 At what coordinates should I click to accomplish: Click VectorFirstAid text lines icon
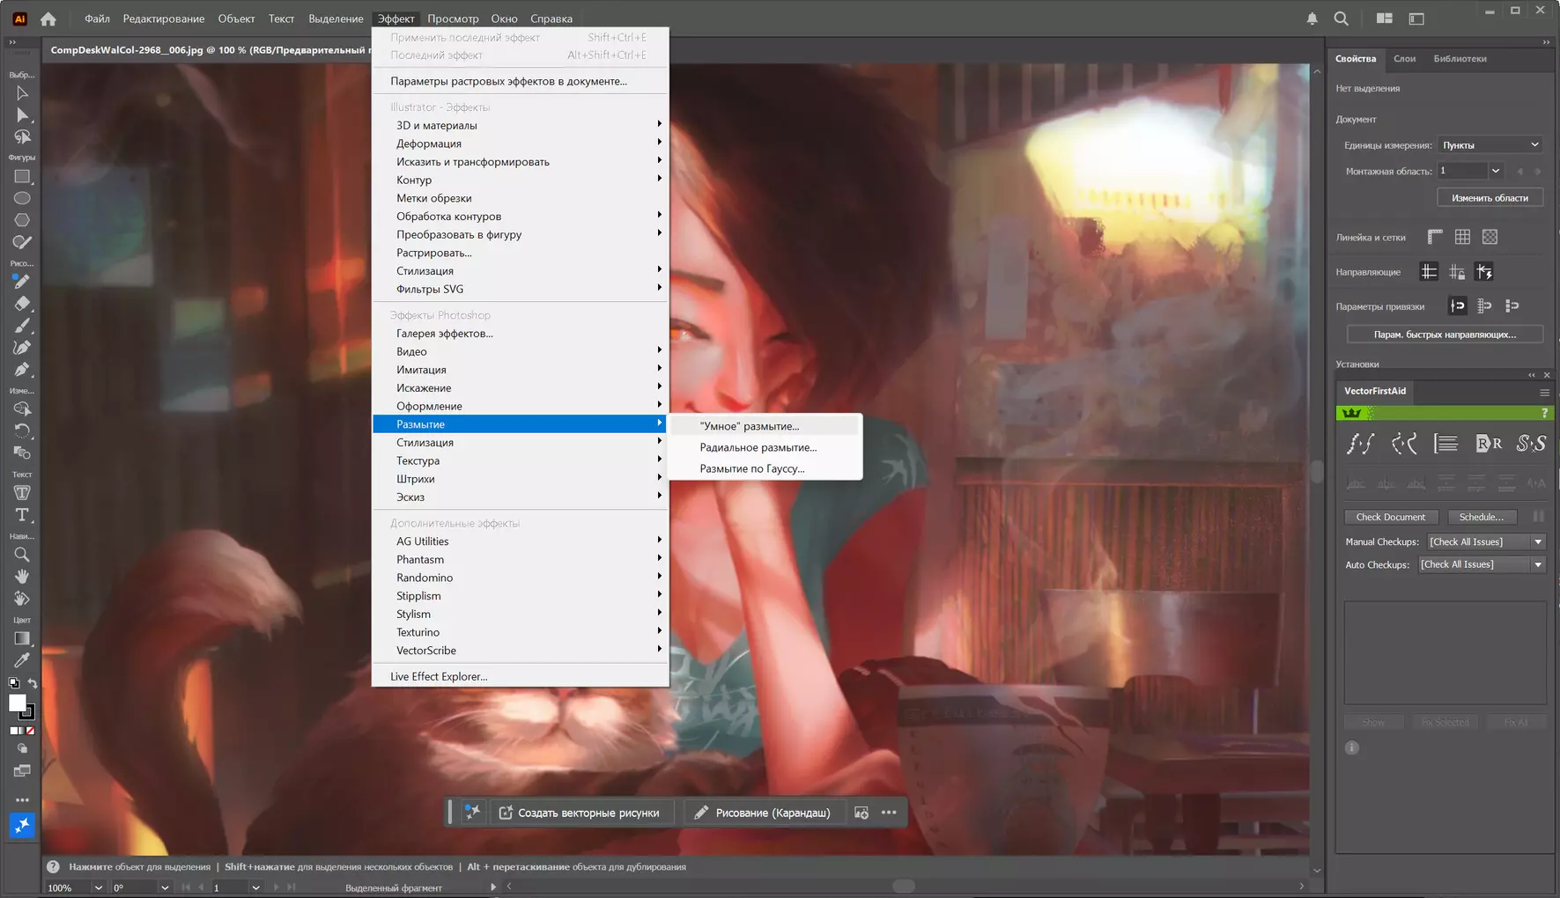tap(1446, 444)
